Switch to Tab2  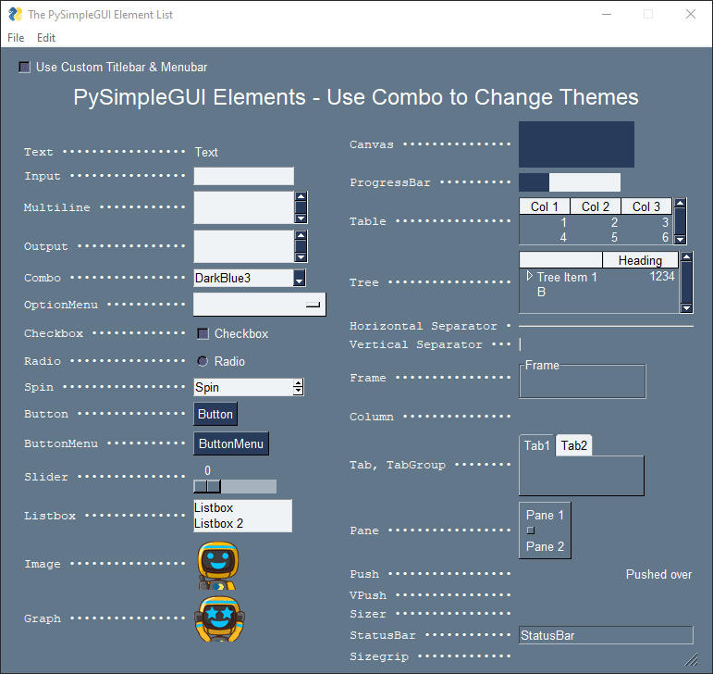click(574, 445)
